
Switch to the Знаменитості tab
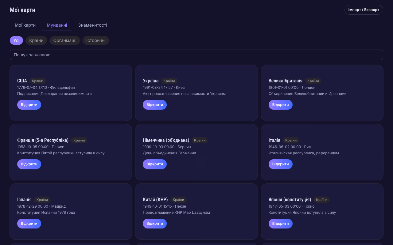pyautogui.click(x=92, y=25)
